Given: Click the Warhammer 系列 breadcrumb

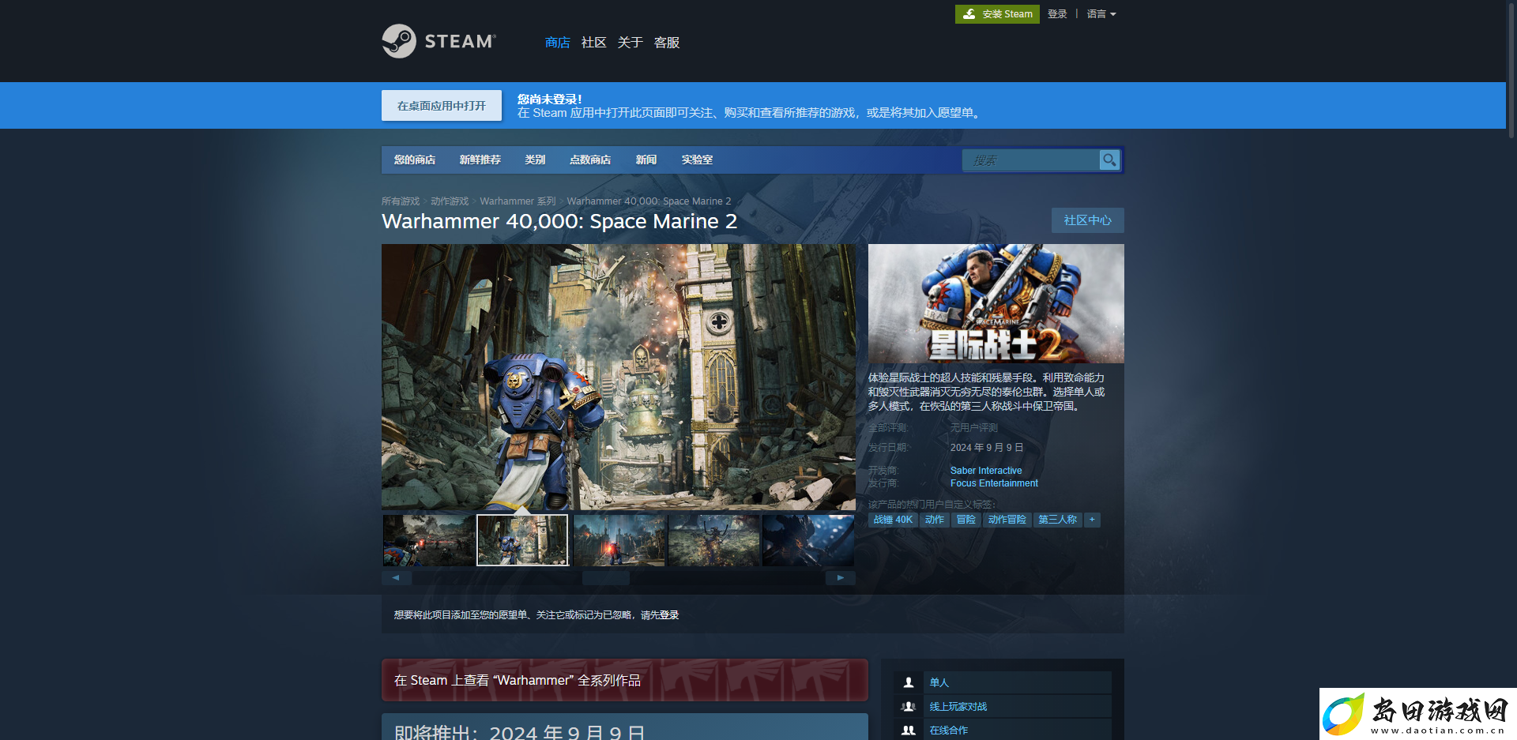Looking at the screenshot, I should pyautogui.click(x=518, y=201).
